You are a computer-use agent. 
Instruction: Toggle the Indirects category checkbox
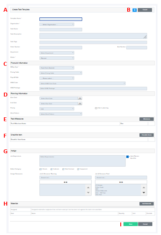(52, 169)
